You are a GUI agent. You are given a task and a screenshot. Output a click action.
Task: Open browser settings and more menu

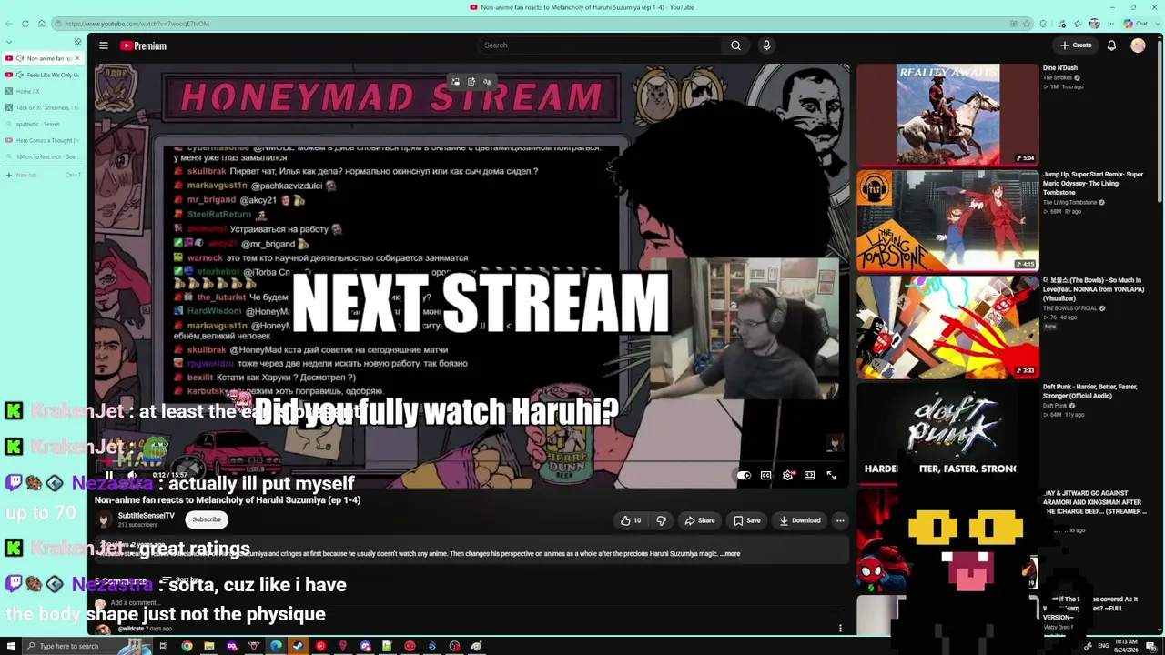point(1110,24)
